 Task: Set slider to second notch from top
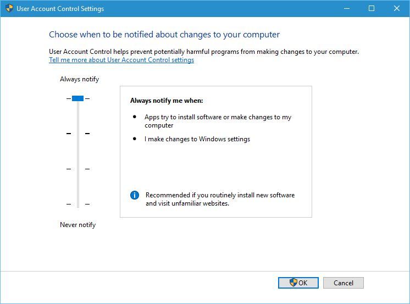[x=78, y=134]
